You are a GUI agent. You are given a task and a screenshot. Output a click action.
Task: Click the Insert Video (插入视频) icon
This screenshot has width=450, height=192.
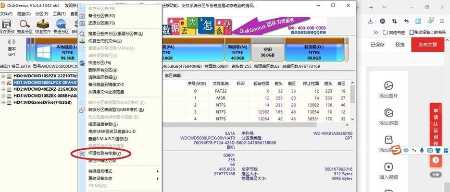tap(388, 167)
